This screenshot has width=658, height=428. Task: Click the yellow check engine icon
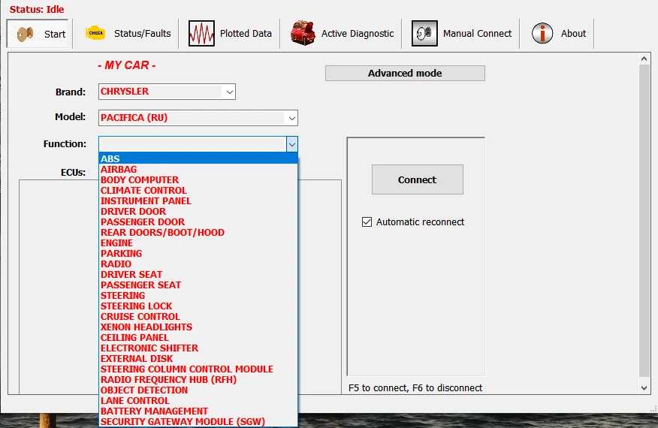(95, 33)
